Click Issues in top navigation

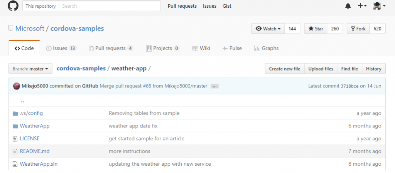coord(209,6)
